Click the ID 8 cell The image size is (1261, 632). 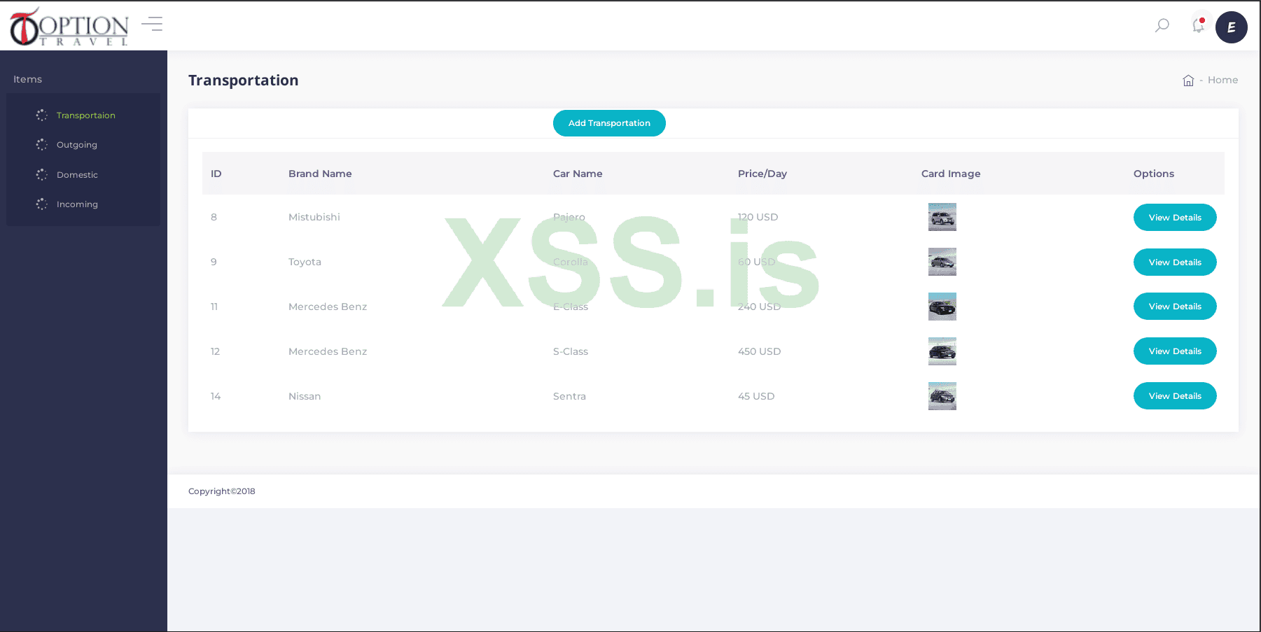[x=214, y=217]
